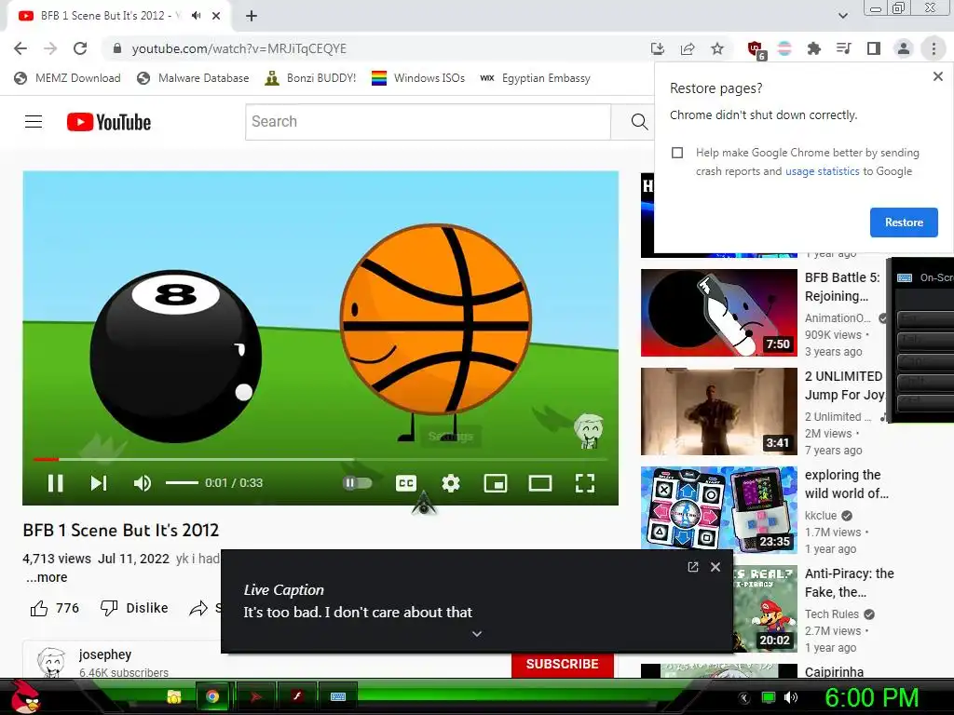Open the uBlock Origin extension

tap(756, 49)
